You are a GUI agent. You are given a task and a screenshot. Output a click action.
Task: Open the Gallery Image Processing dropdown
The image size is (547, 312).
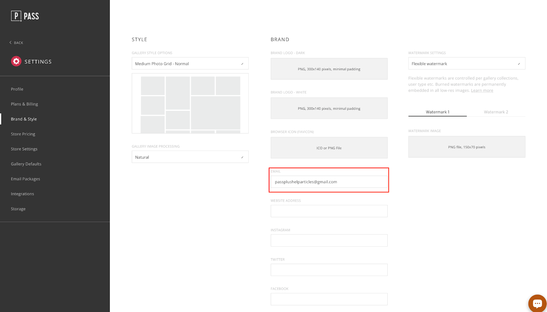coord(190,157)
